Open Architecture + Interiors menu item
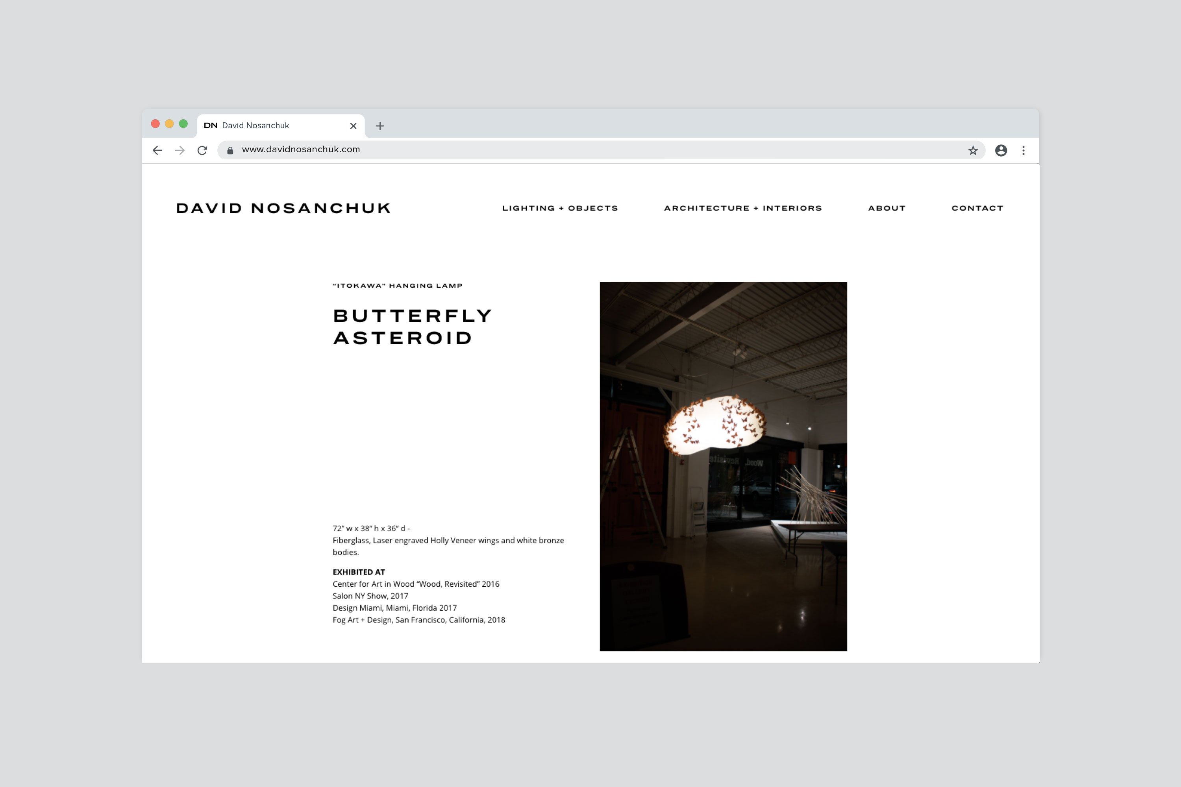 (x=742, y=208)
